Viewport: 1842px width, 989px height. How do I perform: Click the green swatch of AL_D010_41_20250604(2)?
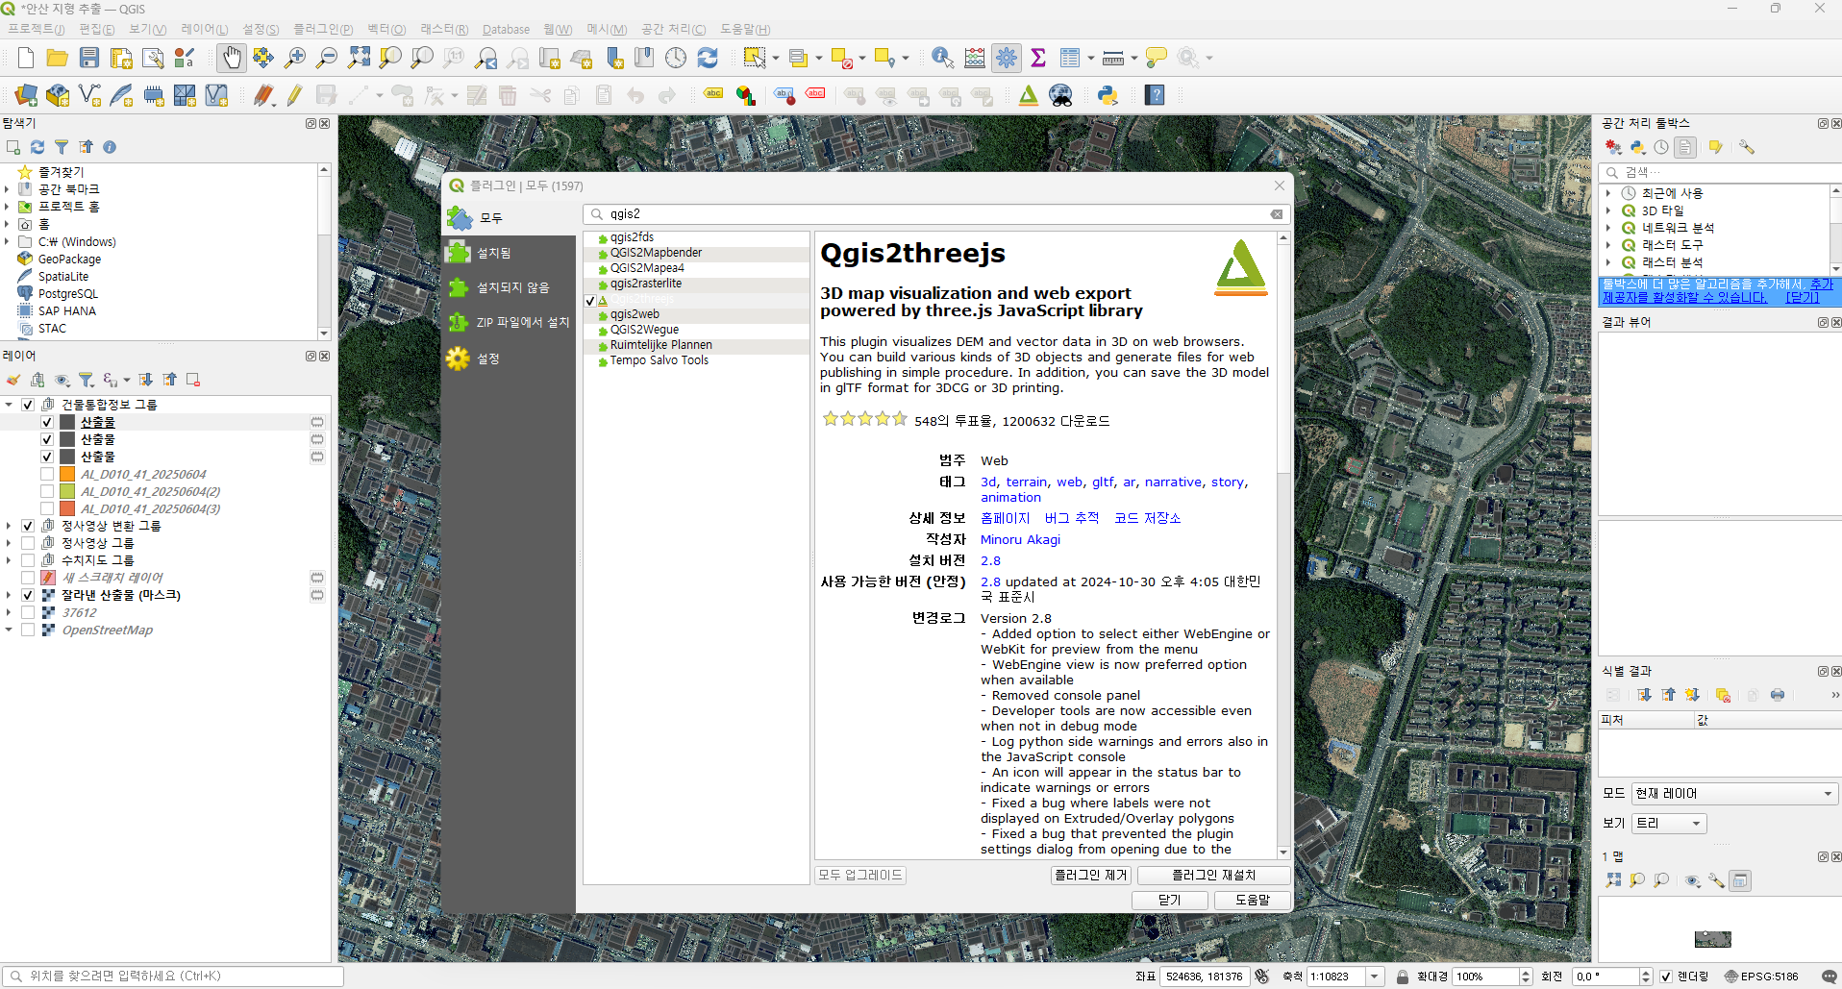click(x=67, y=491)
